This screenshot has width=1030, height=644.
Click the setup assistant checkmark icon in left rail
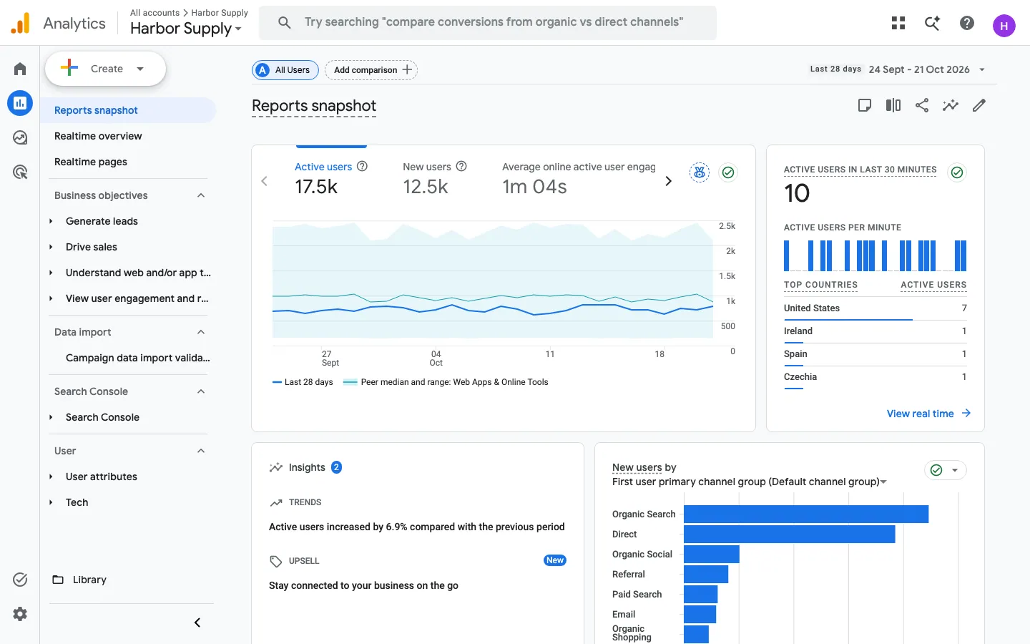20,580
